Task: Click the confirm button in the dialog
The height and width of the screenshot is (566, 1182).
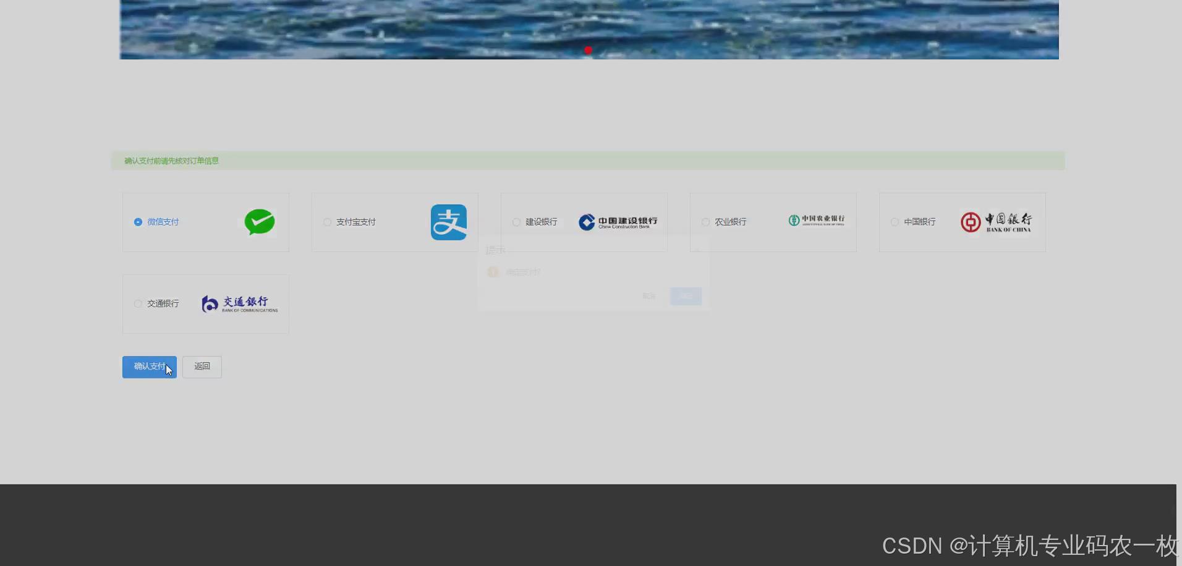Action: [x=686, y=296]
